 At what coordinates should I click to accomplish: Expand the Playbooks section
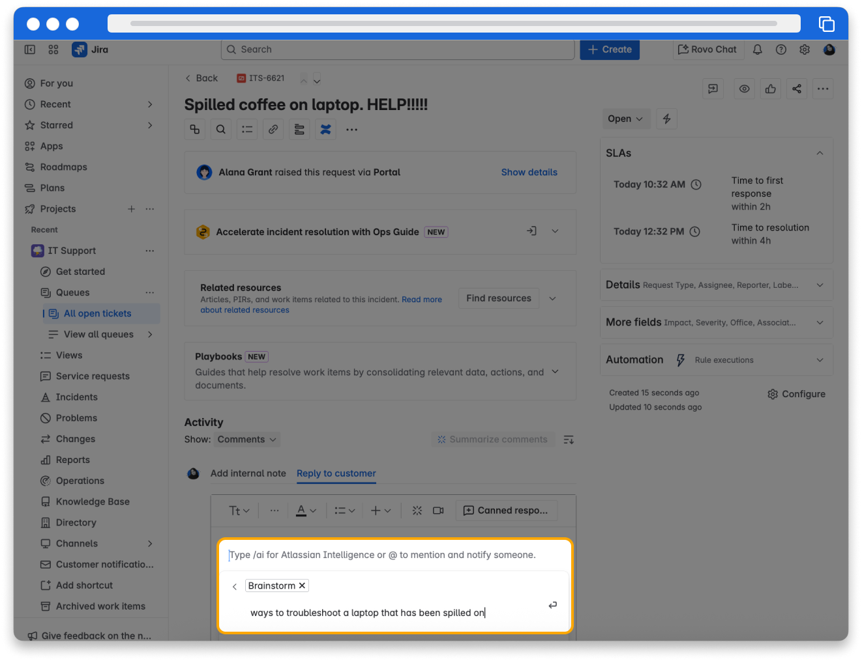pos(555,372)
